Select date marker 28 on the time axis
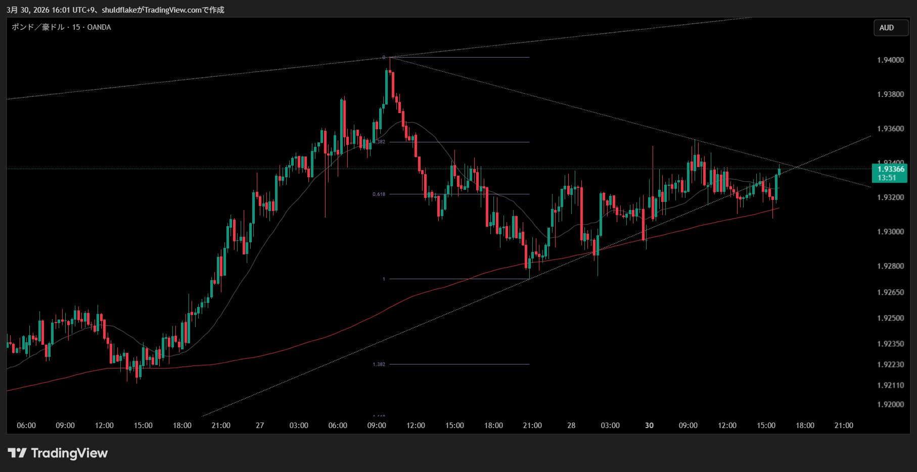Viewport: 917px width, 472px height. point(571,426)
